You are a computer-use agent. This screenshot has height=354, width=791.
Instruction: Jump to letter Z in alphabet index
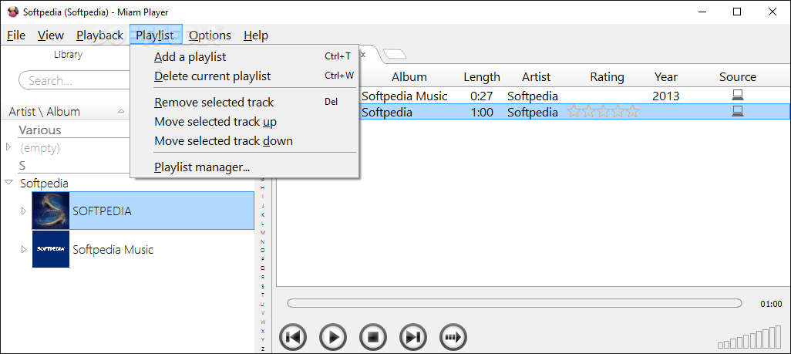point(262,349)
